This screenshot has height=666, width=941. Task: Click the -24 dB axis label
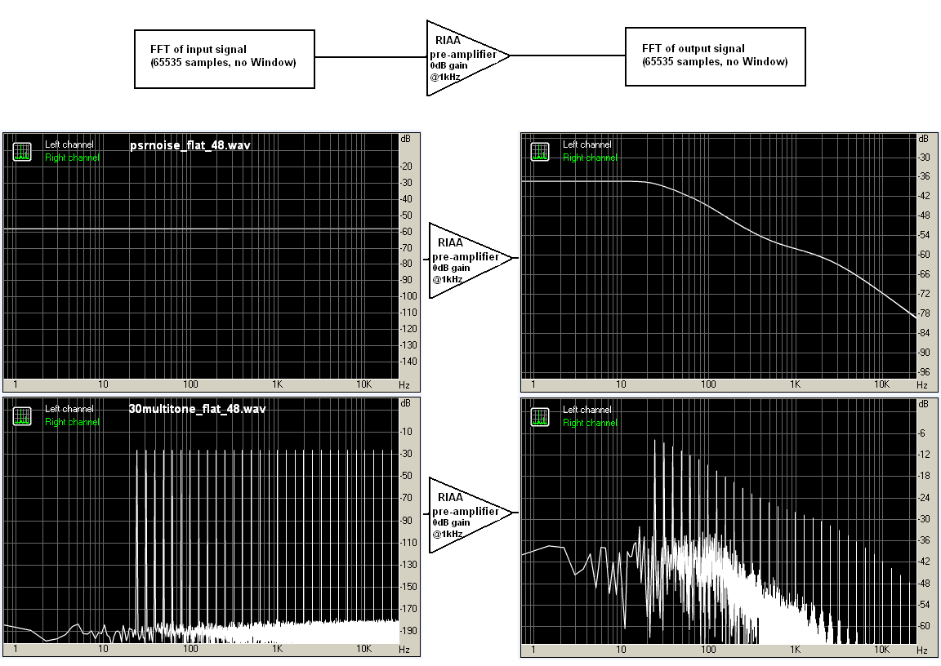point(924,498)
